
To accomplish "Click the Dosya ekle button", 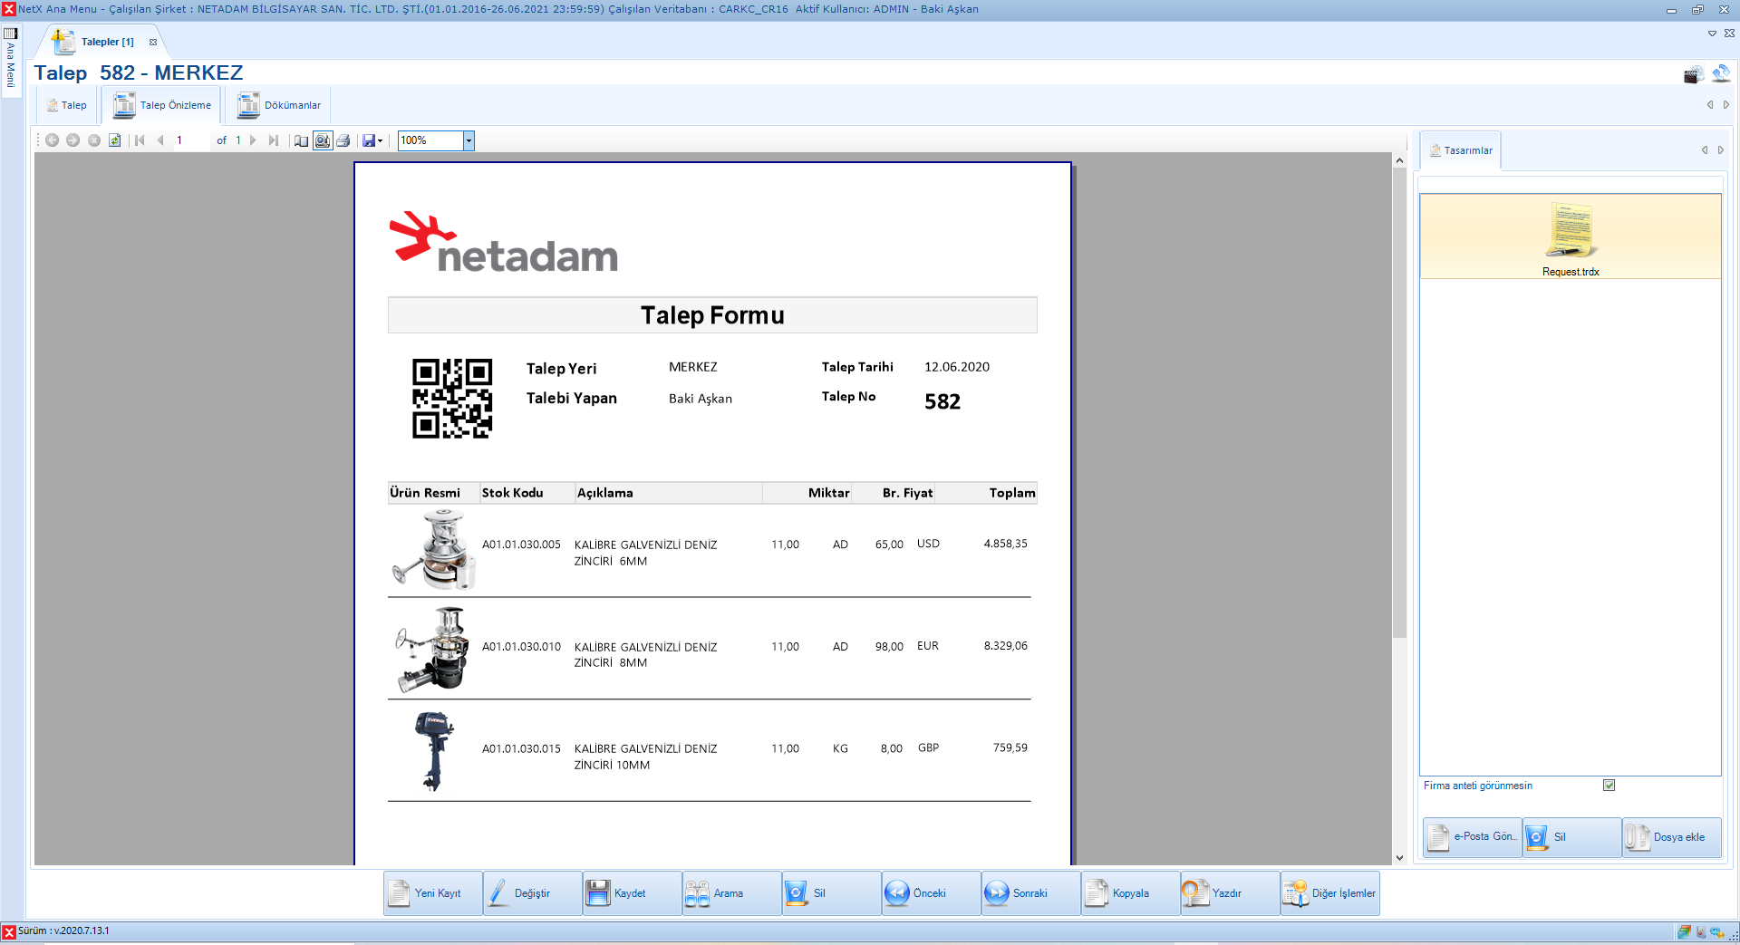I will pyautogui.click(x=1671, y=837).
